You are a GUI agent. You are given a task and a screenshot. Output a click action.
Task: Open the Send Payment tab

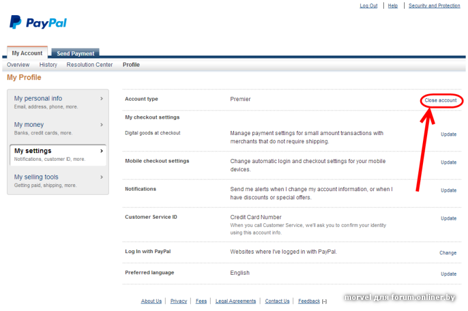tap(75, 53)
